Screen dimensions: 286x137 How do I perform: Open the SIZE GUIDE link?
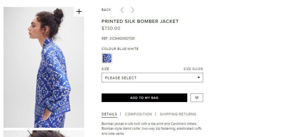pos(193,69)
